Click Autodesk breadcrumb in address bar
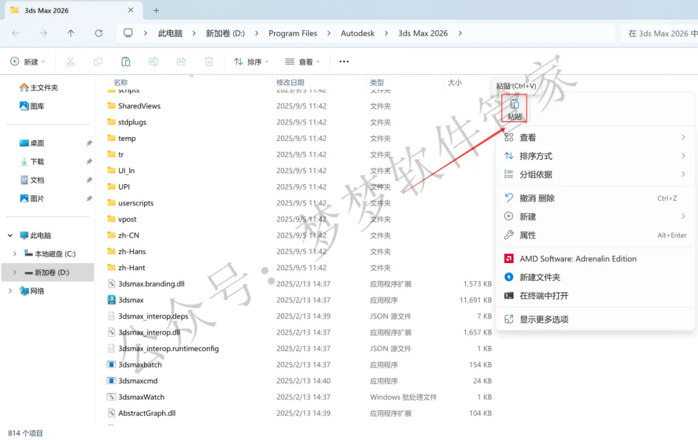 click(357, 34)
